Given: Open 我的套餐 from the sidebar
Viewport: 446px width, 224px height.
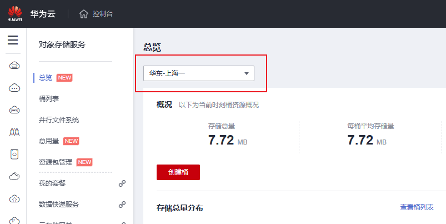Looking at the screenshot, I should (x=52, y=183).
